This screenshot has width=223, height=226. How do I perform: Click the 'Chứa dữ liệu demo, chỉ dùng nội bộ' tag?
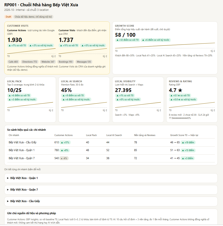click(x=33, y=17)
